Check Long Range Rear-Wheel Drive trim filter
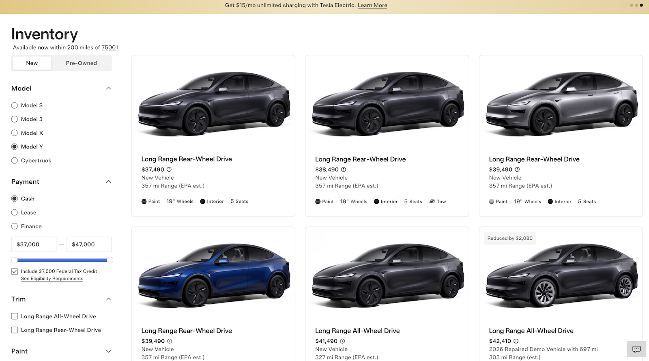649x361 pixels. pyautogui.click(x=15, y=330)
